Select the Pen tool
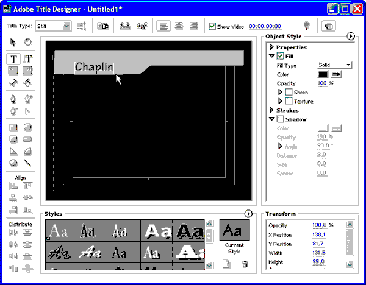This screenshot has width=366, height=285. pos(13,99)
